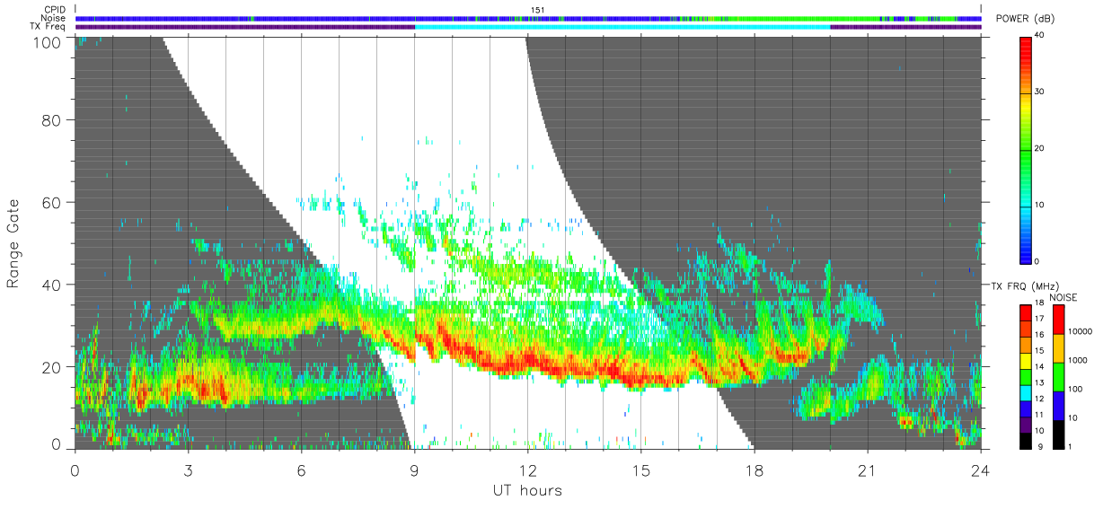Click the 'NOISE' legend title

coord(1063,297)
